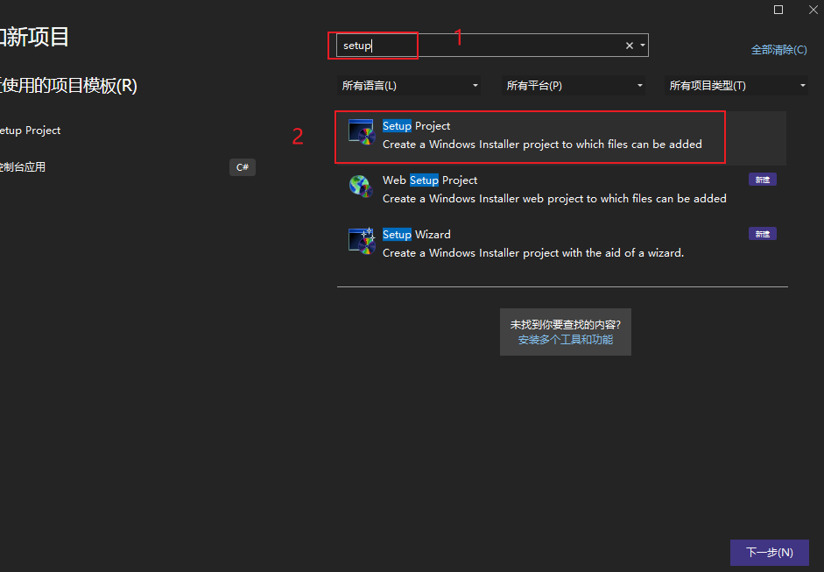Click the Setup Wizard template icon
The image size is (824, 572).
361,241
